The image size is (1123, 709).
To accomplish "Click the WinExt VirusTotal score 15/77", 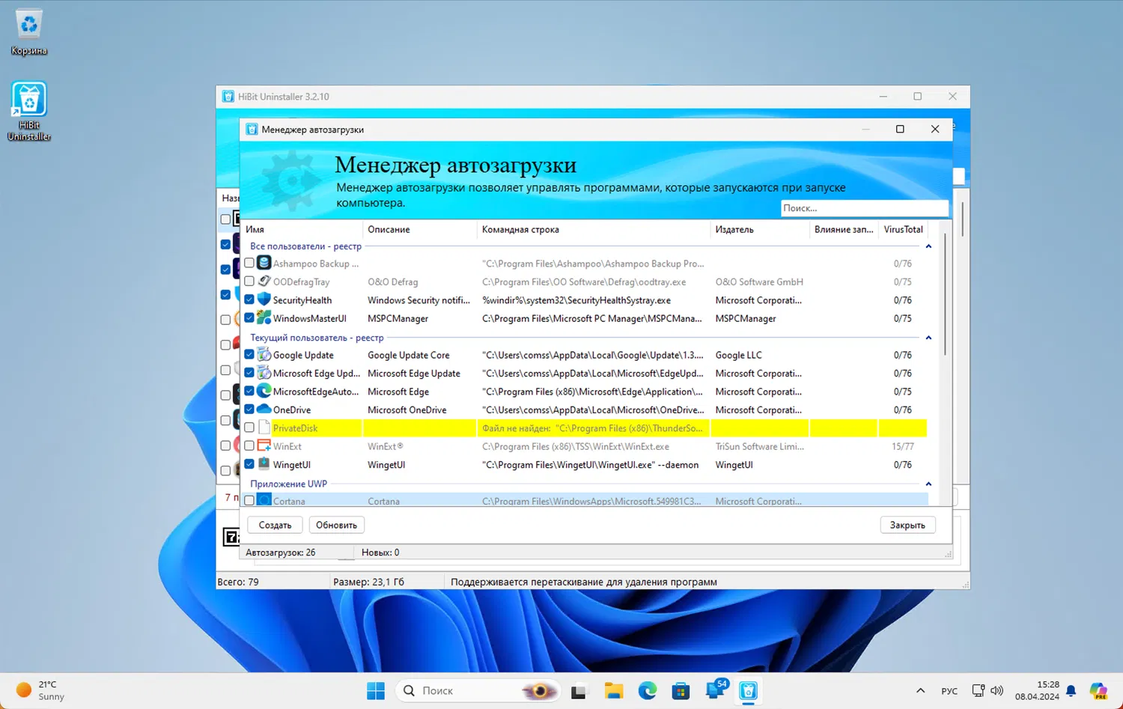I will [902, 446].
